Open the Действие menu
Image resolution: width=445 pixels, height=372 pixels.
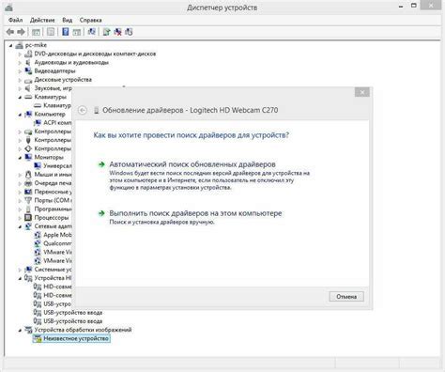(42, 20)
